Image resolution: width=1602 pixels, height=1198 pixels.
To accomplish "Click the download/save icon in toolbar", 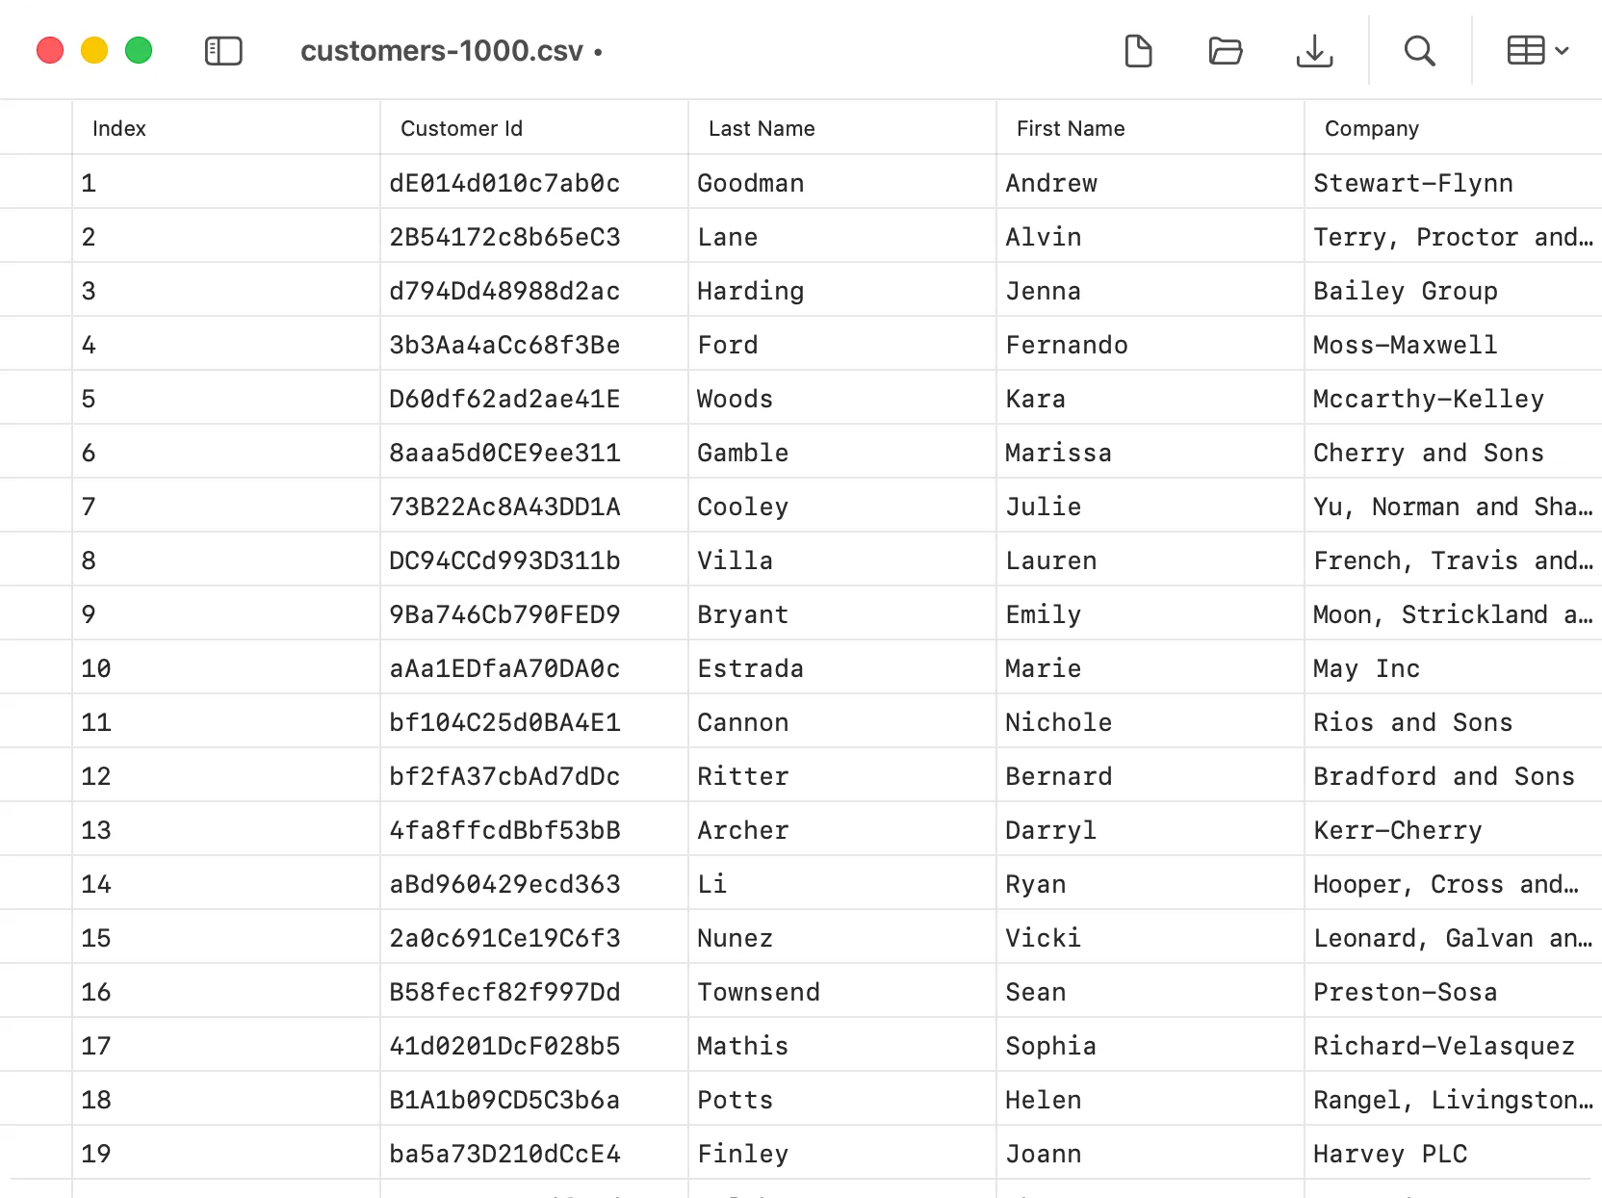I will click(1314, 51).
